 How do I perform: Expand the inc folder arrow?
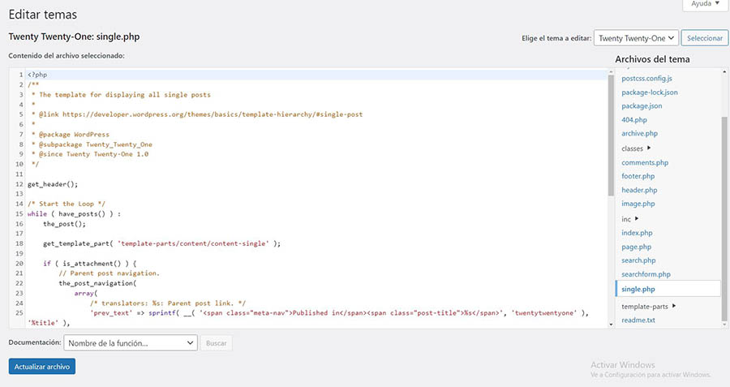(x=637, y=219)
